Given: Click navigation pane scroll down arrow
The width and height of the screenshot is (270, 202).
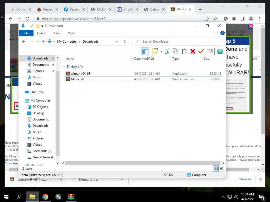Looking at the screenshot, I should [x=58, y=163].
